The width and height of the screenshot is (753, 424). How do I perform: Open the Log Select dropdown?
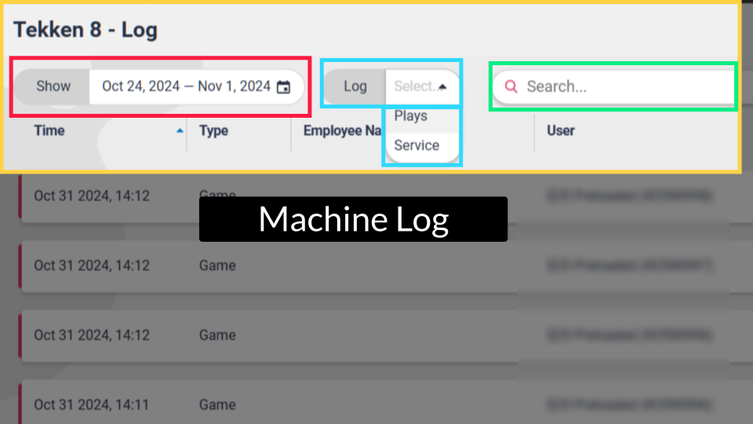(x=421, y=86)
